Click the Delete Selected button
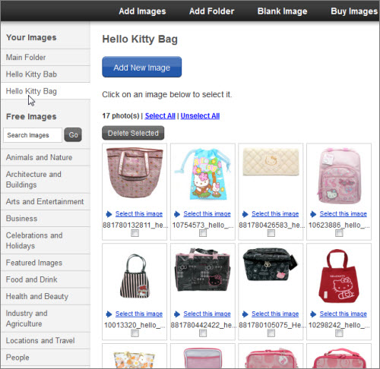 pos(133,133)
